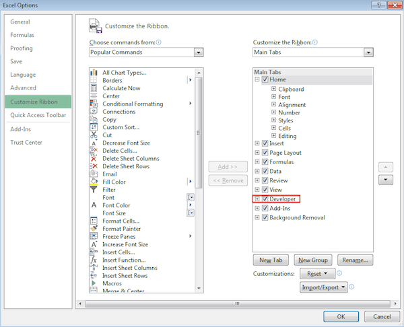
Task: Select the Format Painter brush icon
Action: (94, 229)
